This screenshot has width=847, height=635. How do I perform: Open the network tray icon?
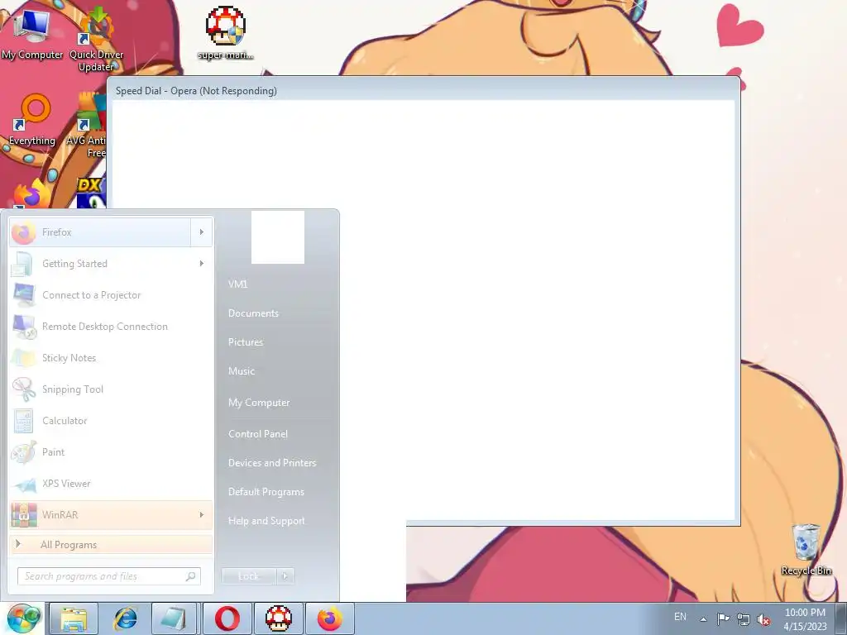744,619
